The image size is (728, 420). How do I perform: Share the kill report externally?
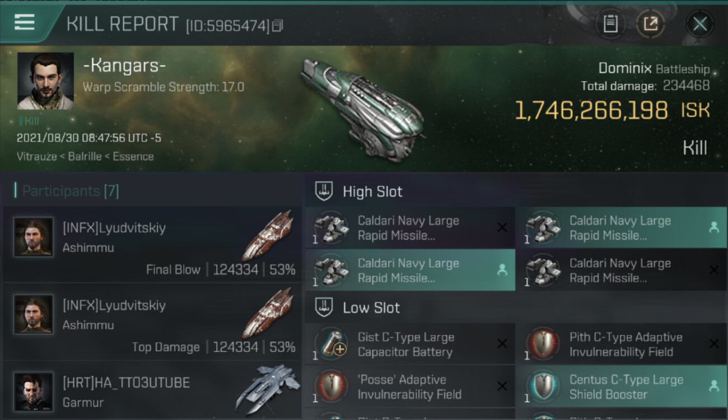coord(650,24)
